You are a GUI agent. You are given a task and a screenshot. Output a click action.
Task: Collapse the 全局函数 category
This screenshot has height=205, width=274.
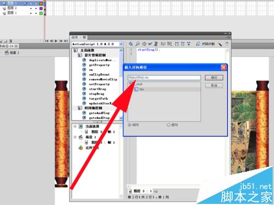(76, 50)
